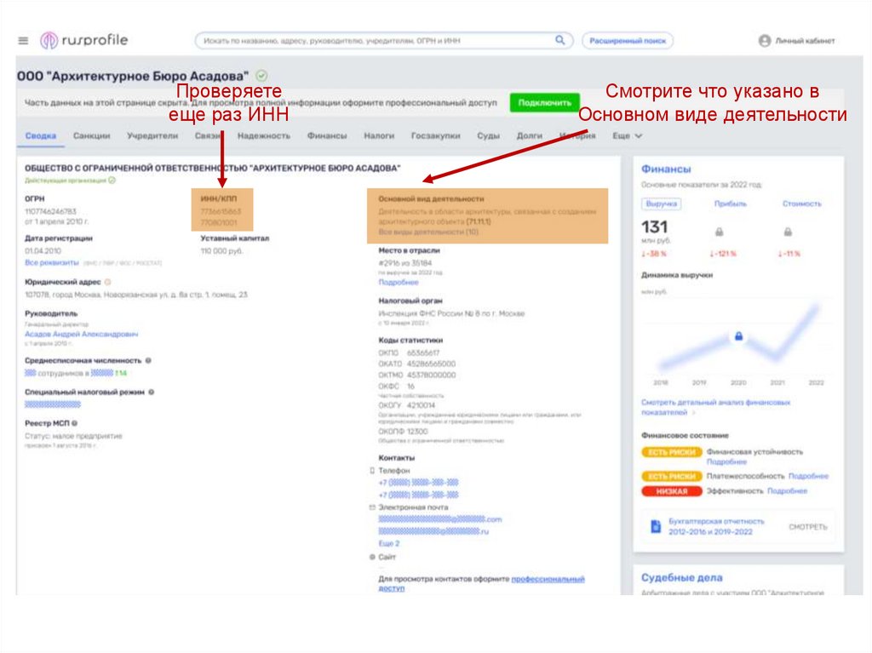
Task: Open Все виды деятельности link
Action: coord(428,232)
